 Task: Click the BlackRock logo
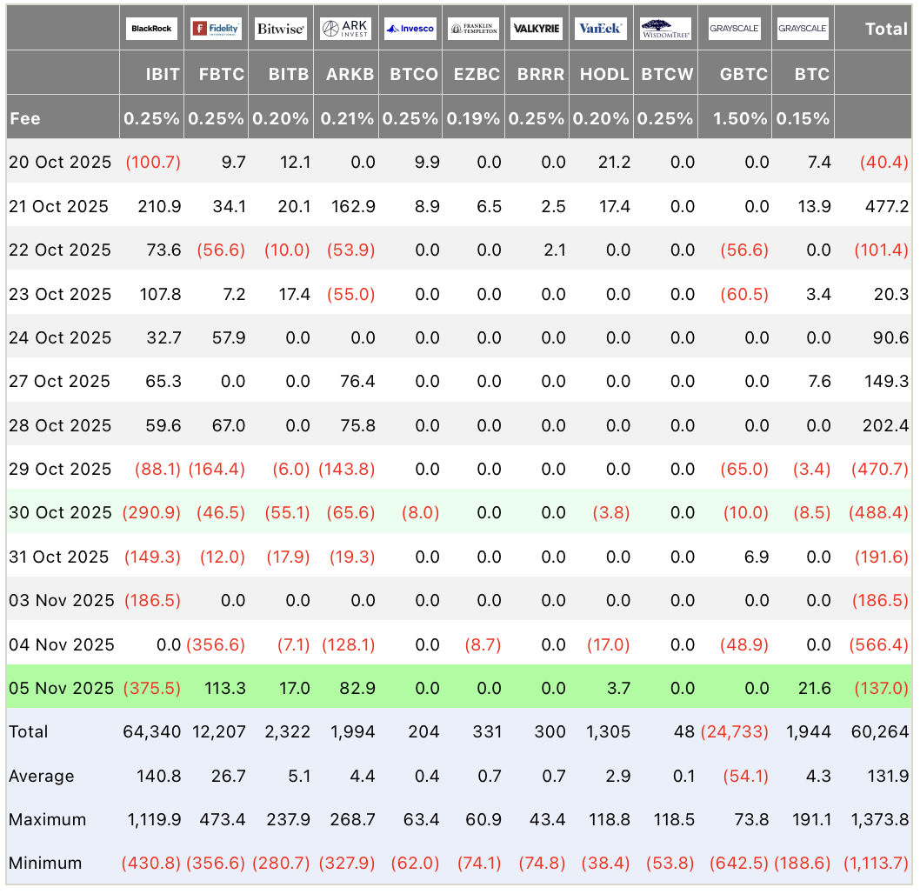151,29
